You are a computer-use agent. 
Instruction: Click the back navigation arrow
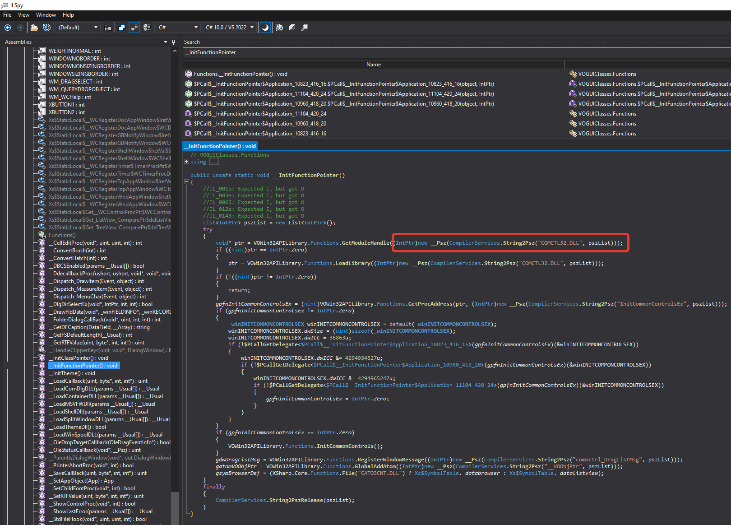pyautogui.click(x=7, y=28)
